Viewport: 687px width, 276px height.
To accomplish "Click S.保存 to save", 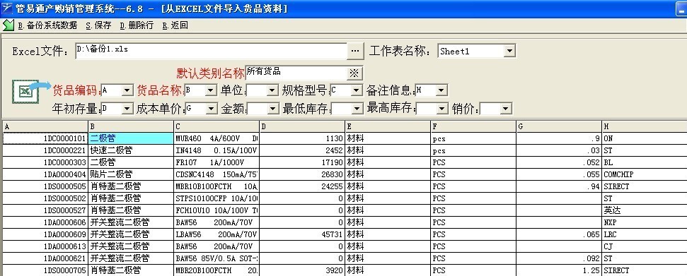I will [98, 25].
